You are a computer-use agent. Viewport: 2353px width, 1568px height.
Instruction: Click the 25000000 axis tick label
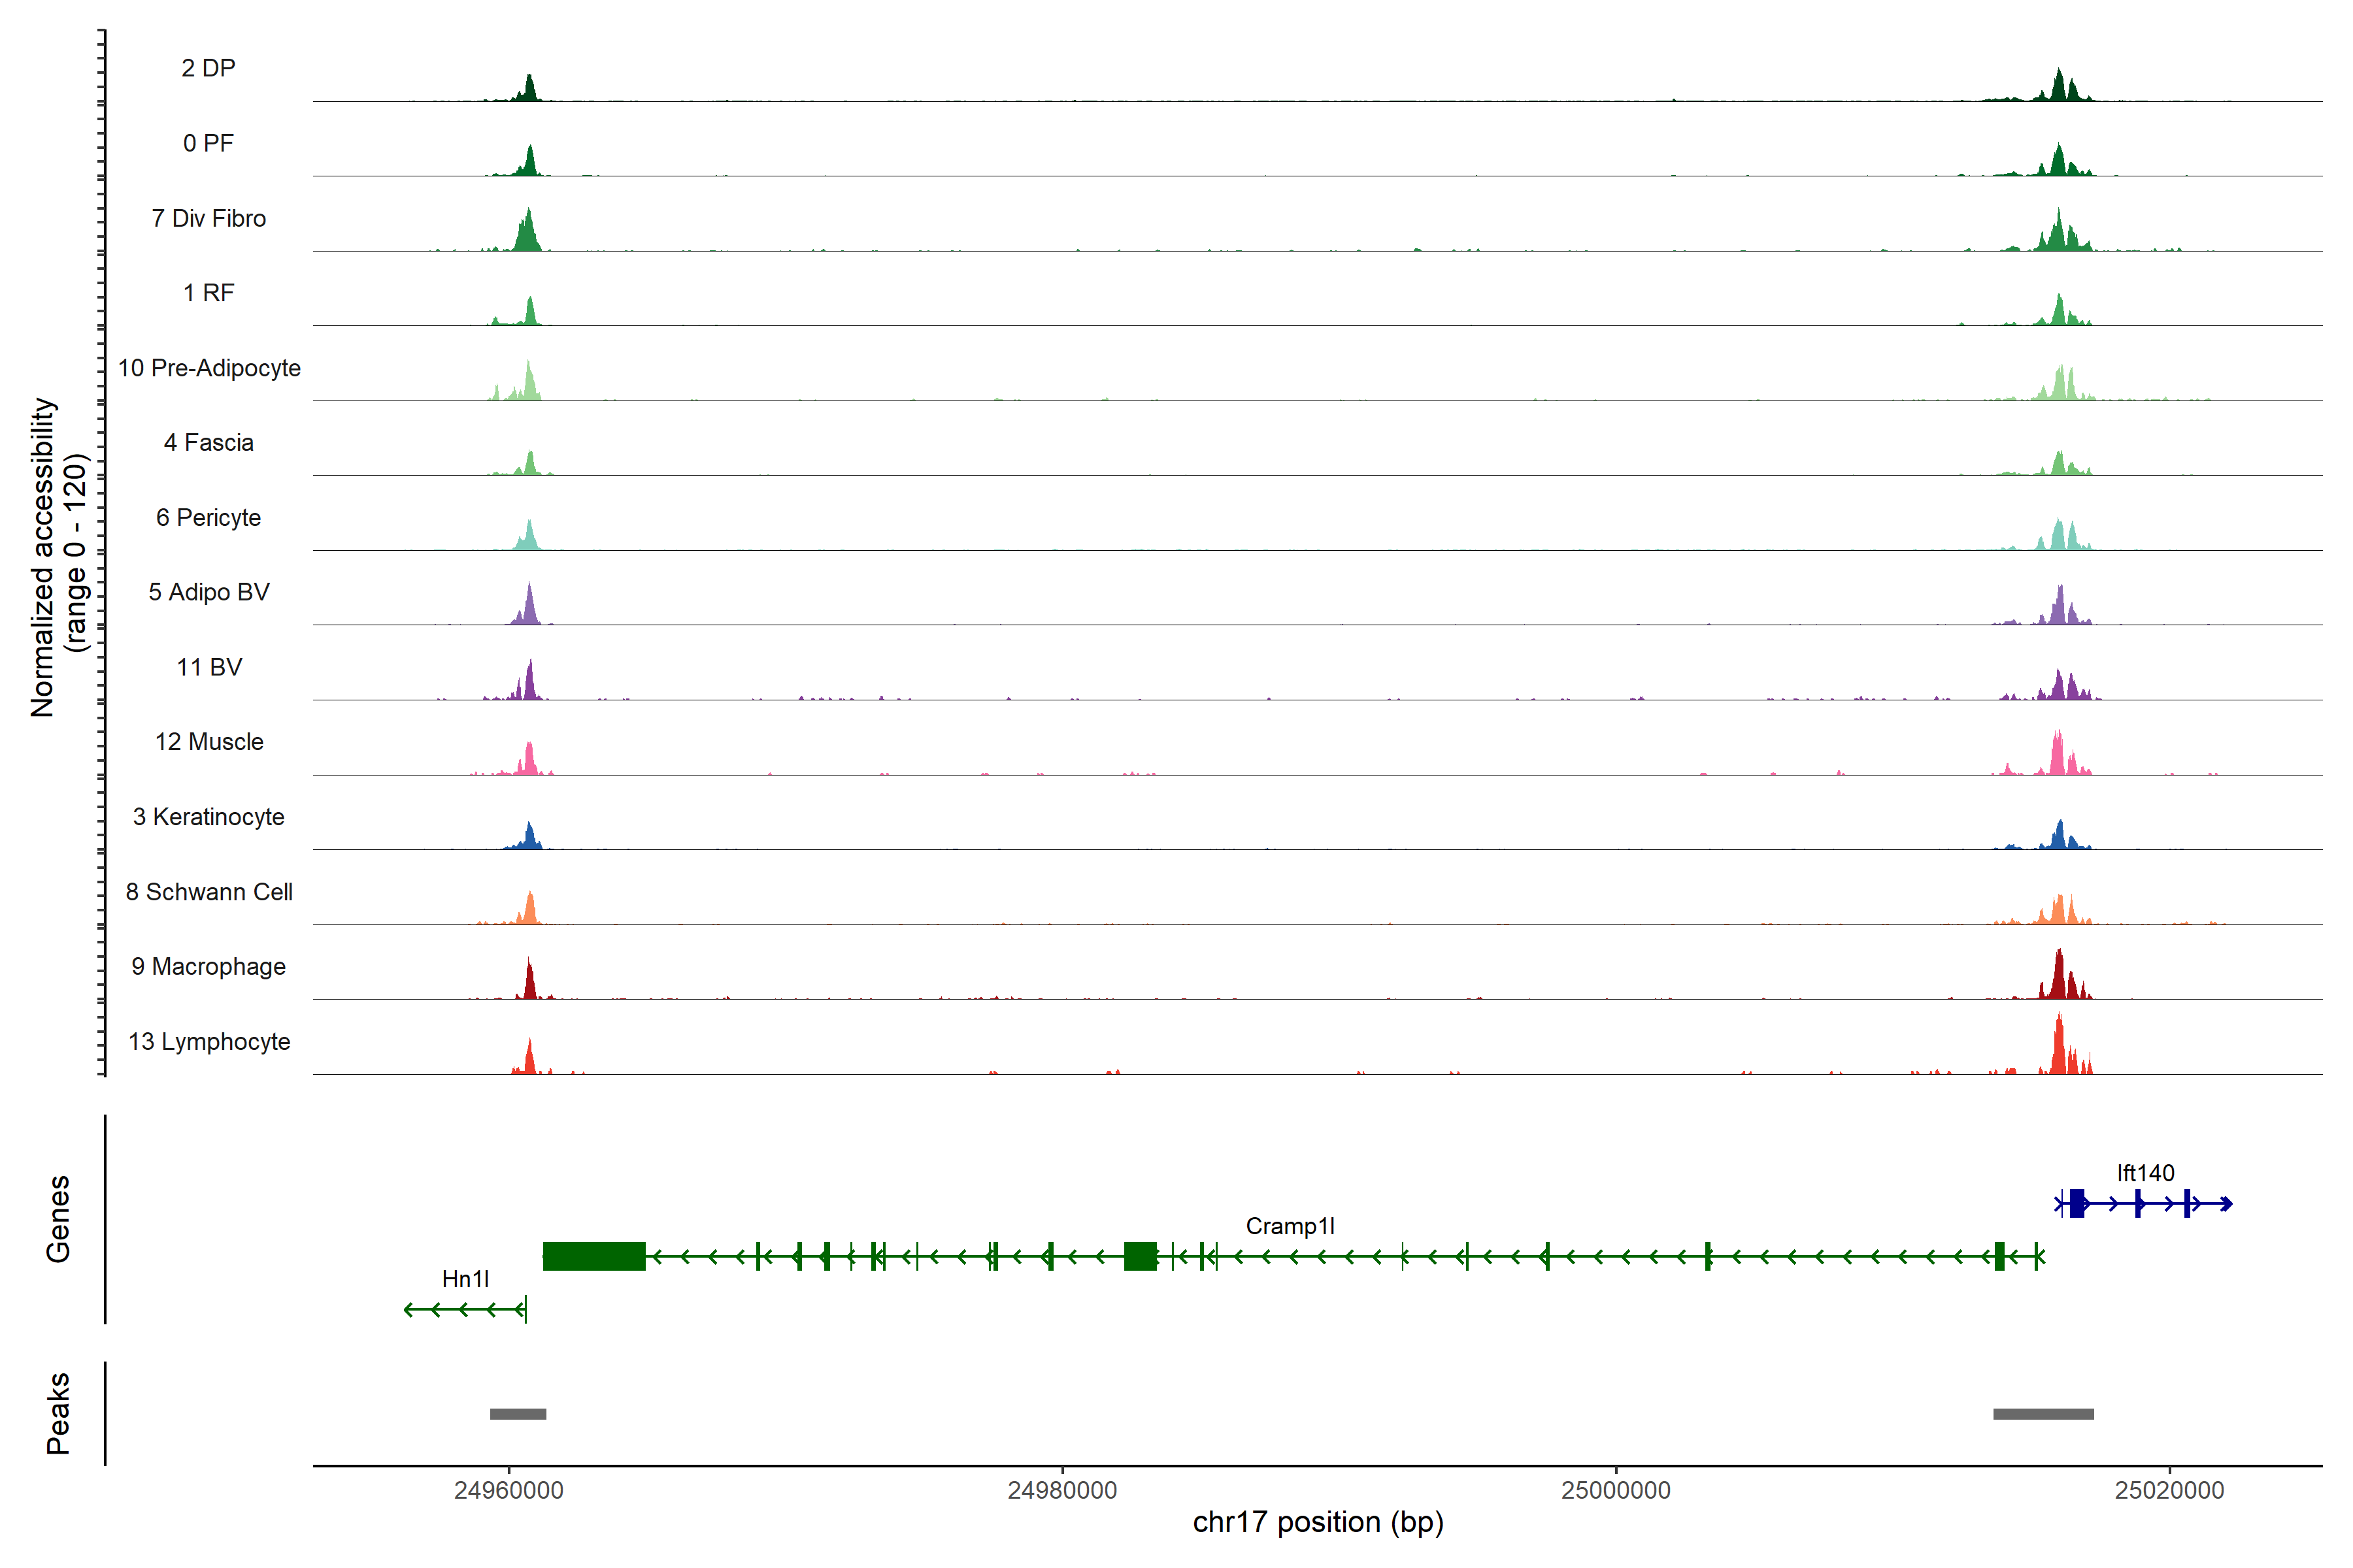pyautogui.click(x=1616, y=1490)
